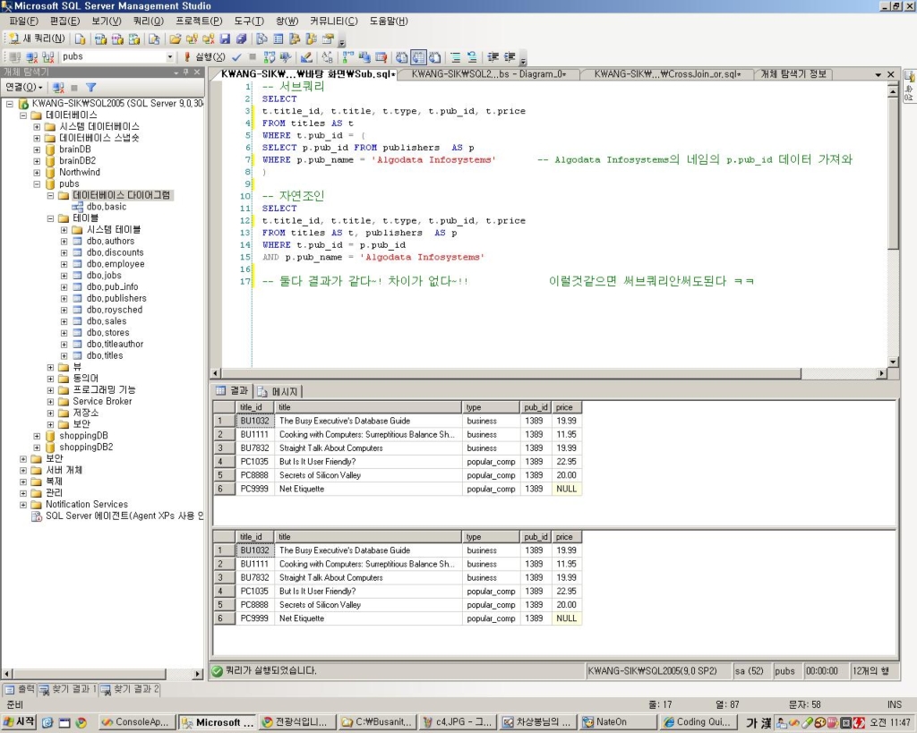Click the editor horizontal scrollbar thumb
This screenshot has height=733, width=917.
tap(511, 373)
